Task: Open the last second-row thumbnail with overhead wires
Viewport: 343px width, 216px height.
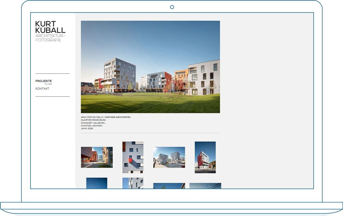Action: (x=205, y=186)
